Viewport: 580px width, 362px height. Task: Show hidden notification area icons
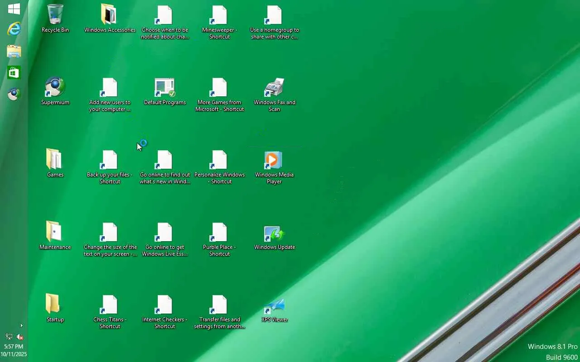pos(21,325)
